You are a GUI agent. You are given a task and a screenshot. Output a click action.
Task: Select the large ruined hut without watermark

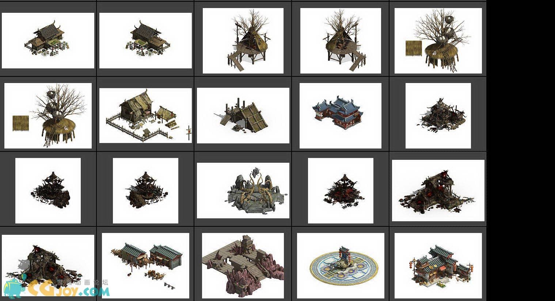[438, 191]
